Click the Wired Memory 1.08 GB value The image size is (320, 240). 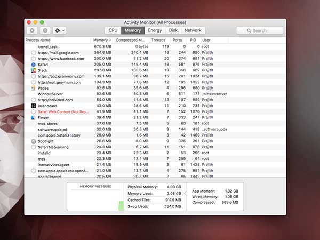(231, 197)
